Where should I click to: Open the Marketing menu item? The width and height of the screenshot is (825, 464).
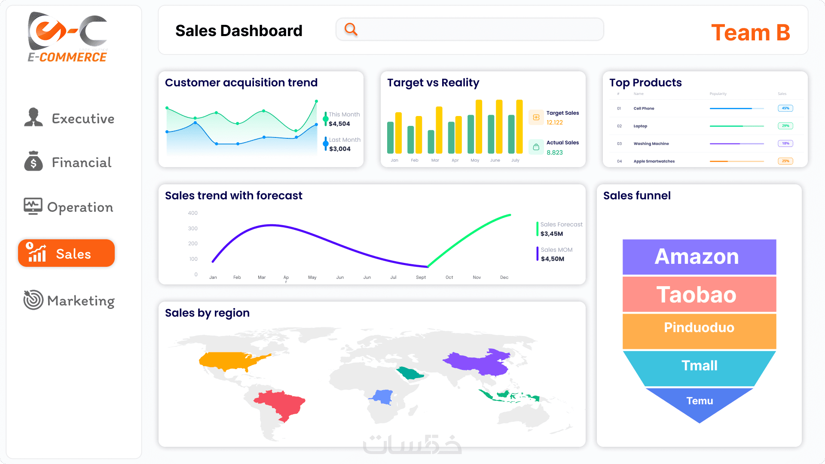(x=81, y=301)
